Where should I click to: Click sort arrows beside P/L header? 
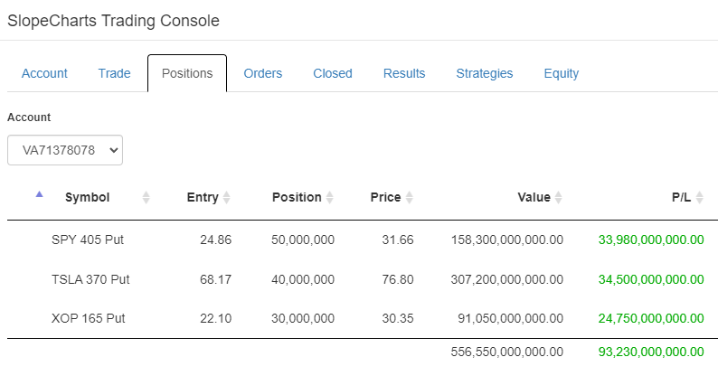point(700,197)
